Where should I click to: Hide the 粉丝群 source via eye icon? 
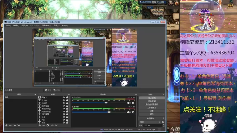click(x=64, y=103)
